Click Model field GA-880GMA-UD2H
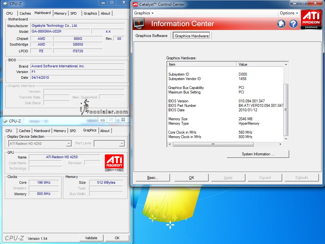The width and height of the screenshot is (325, 244). pos(60,32)
